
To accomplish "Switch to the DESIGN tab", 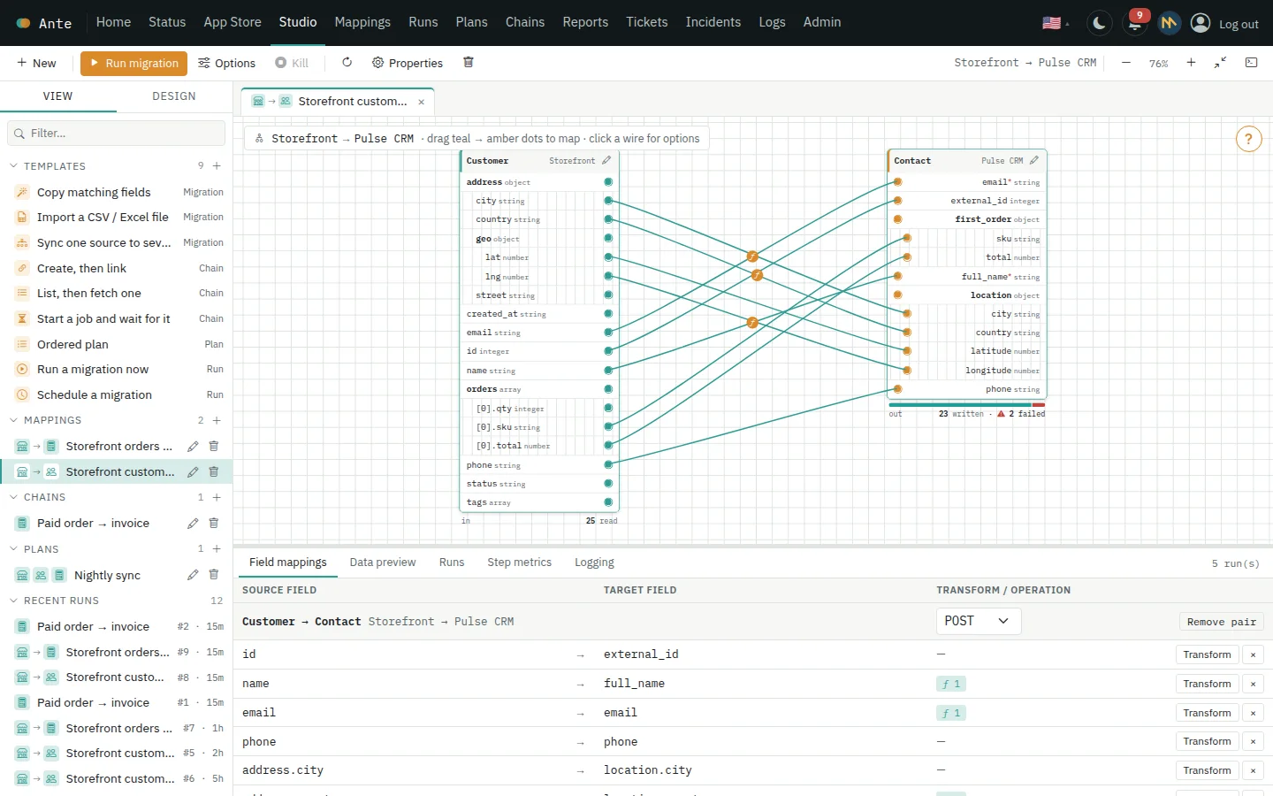I will coord(174,96).
